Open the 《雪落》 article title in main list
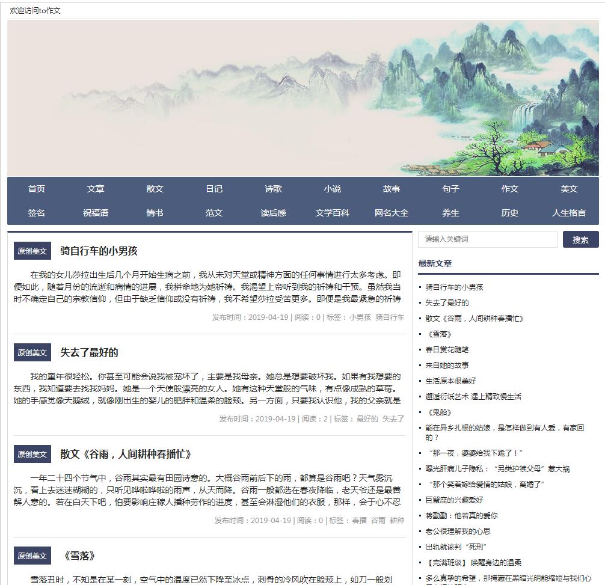This screenshot has height=585, width=605. [79, 556]
